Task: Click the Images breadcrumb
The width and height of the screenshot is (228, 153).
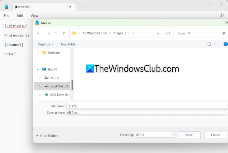Action: (118, 33)
